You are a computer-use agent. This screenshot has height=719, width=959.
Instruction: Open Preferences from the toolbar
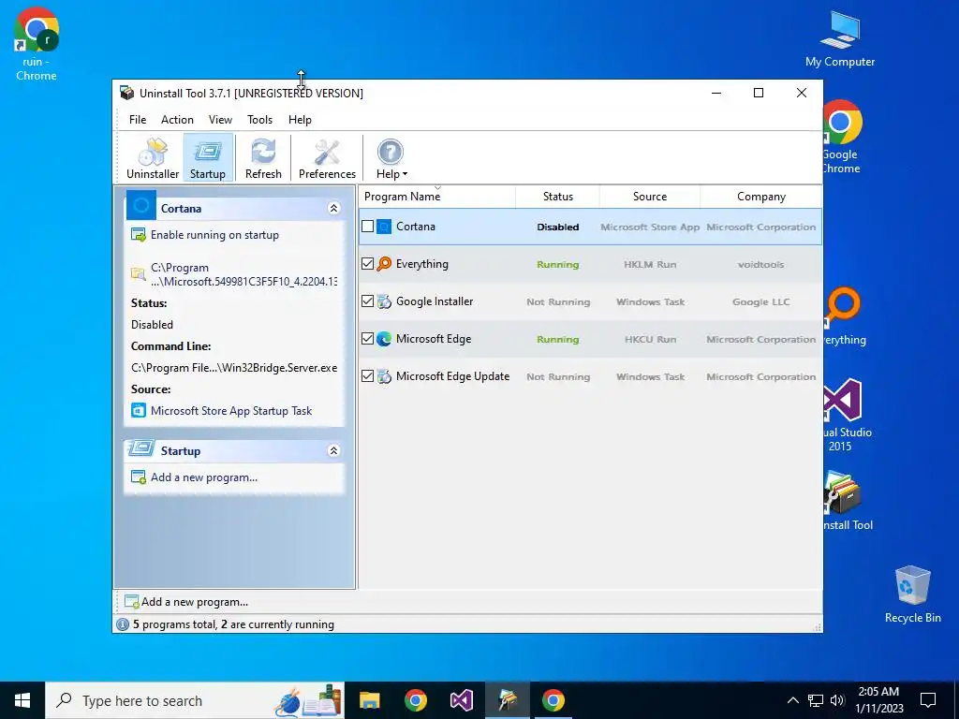coord(327,157)
